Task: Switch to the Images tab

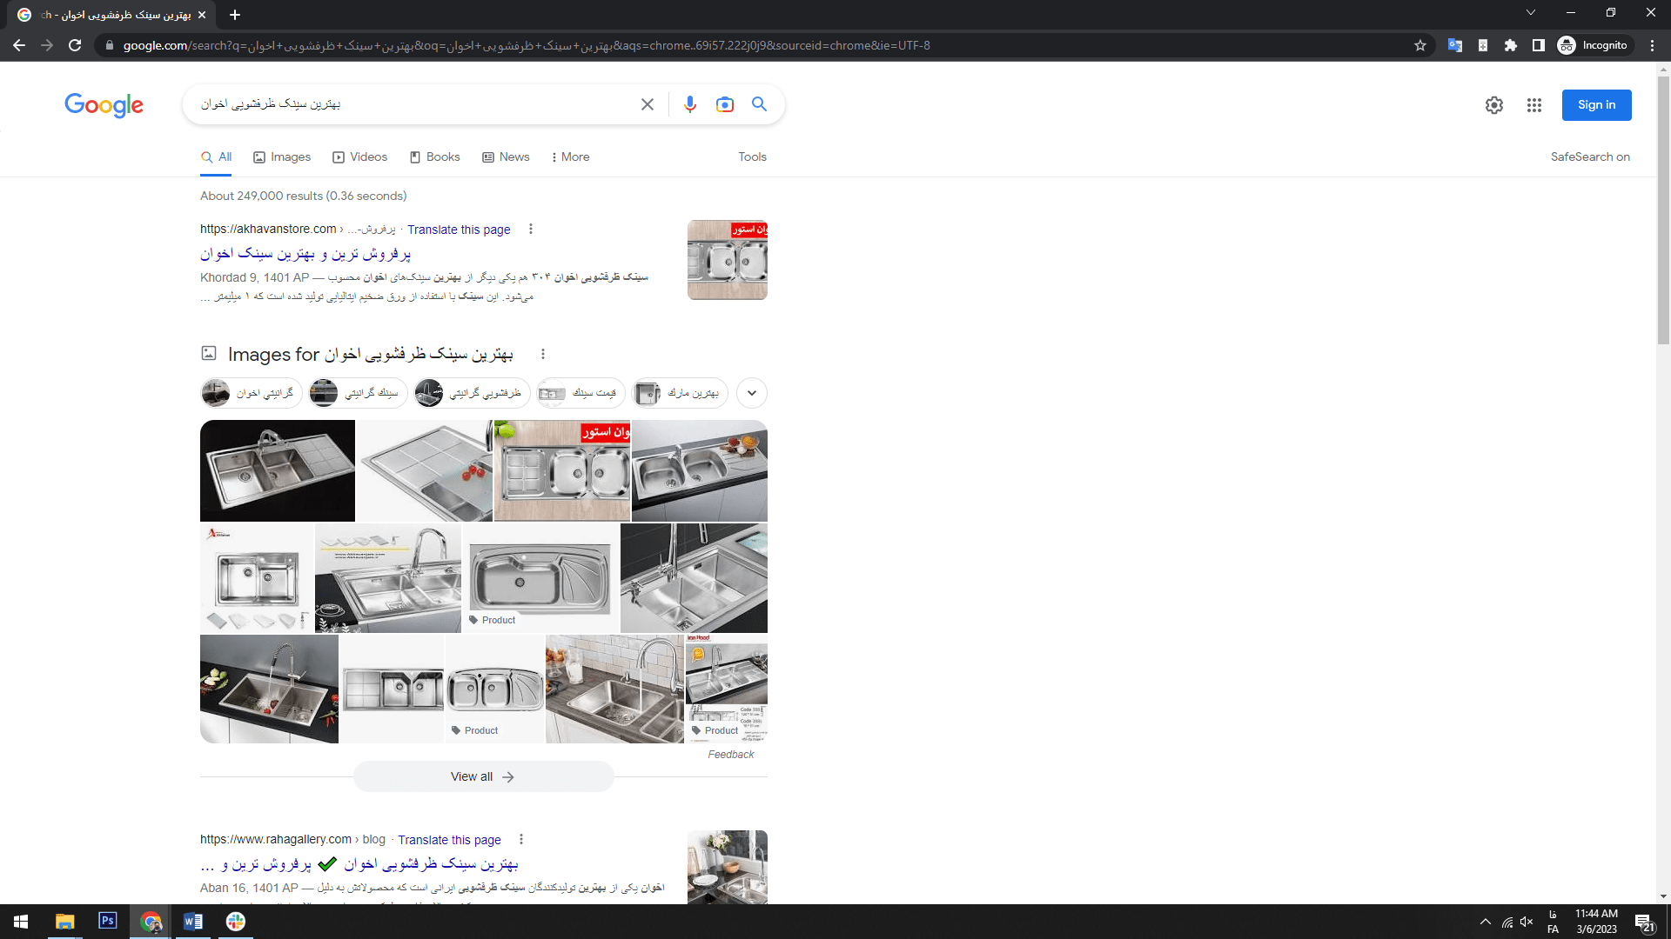Action: [x=282, y=157]
